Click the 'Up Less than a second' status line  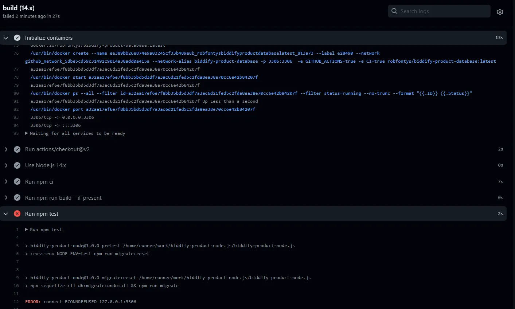coord(144,101)
